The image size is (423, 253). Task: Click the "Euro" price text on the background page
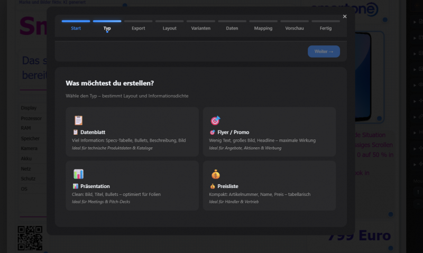pyautogui.click(x=375, y=236)
